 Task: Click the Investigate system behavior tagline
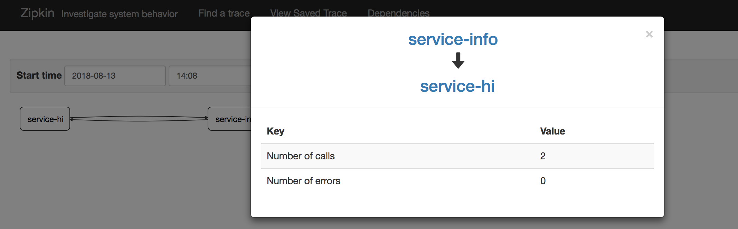point(120,14)
